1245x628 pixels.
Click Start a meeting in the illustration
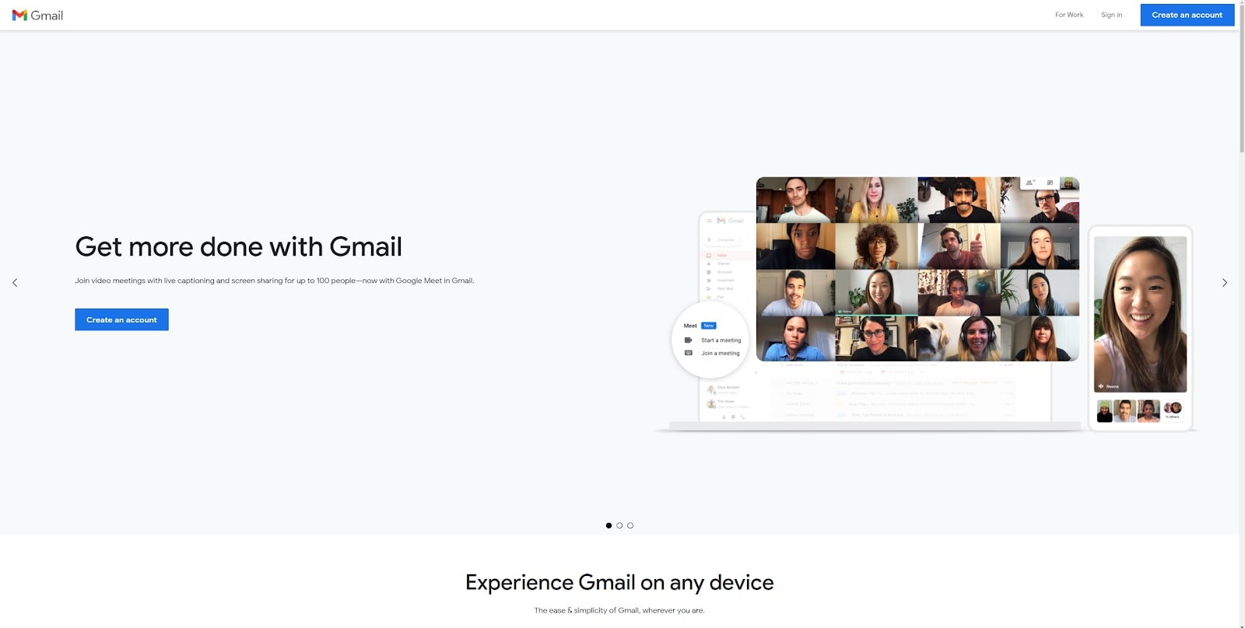coord(721,340)
